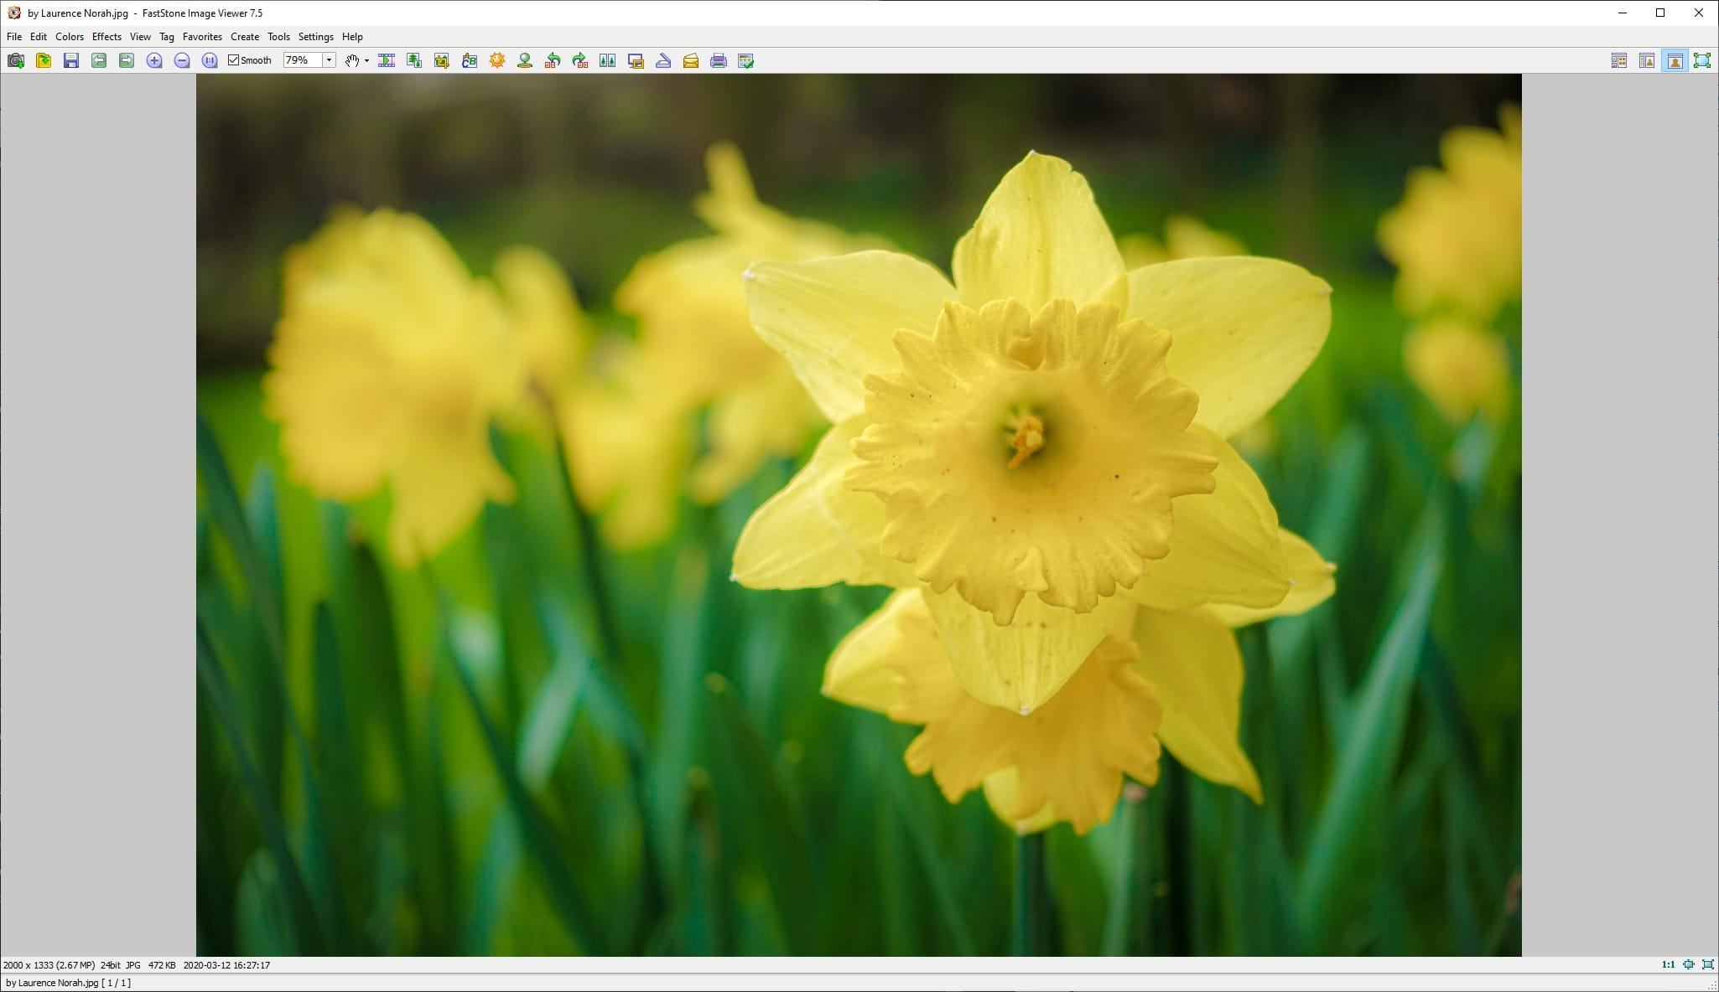Click the daffodil image in the viewer
1719x992 pixels.
[859, 514]
